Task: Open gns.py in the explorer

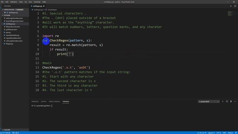Action: (x=8, y=32)
